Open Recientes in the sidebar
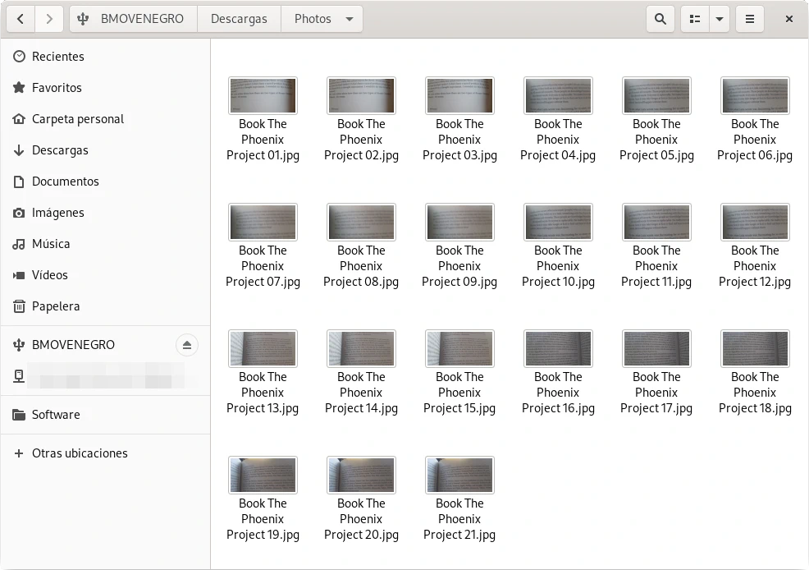Viewport: 809px width, 570px height. (57, 57)
